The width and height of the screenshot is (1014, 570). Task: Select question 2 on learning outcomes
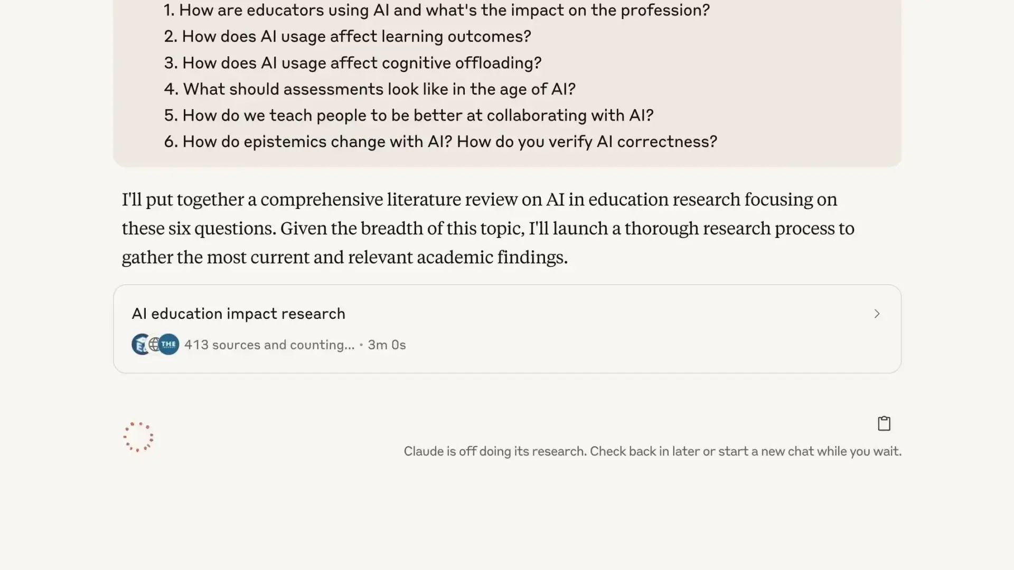[x=348, y=36]
